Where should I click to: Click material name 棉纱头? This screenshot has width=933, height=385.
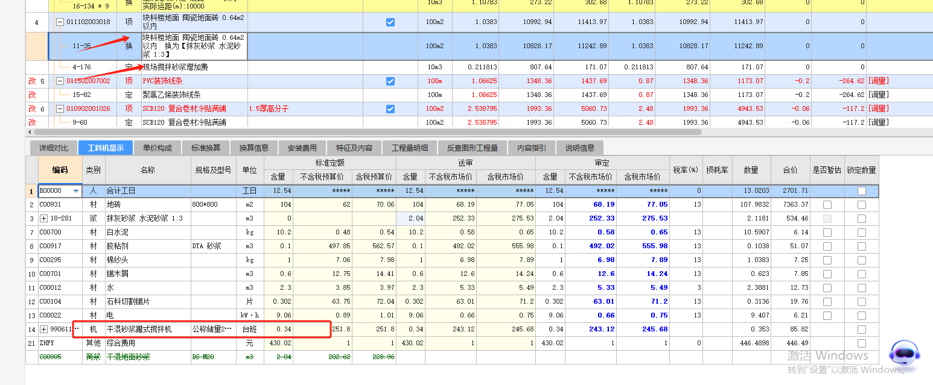118,260
